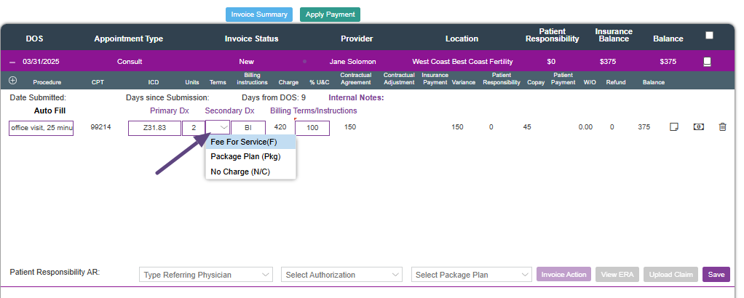Image resolution: width=744 pixels, height=298 pixels.
Task: Click the document icon in the invoice row
Action: 706,62
